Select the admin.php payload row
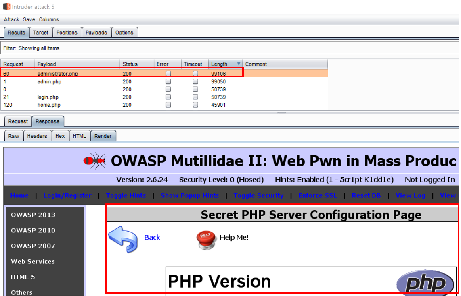The image size is (461, 296). click(164, 82)
